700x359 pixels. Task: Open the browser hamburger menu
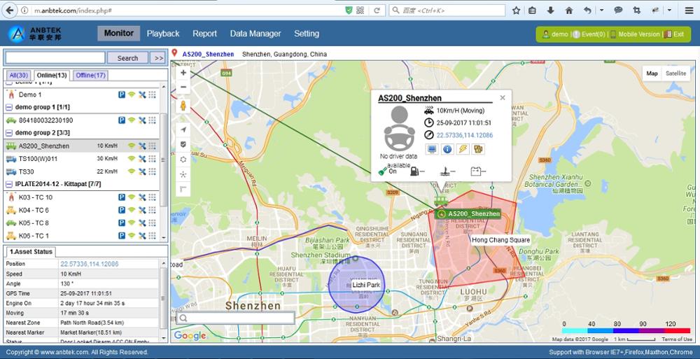pyautogui.click(x=689, y=10)
